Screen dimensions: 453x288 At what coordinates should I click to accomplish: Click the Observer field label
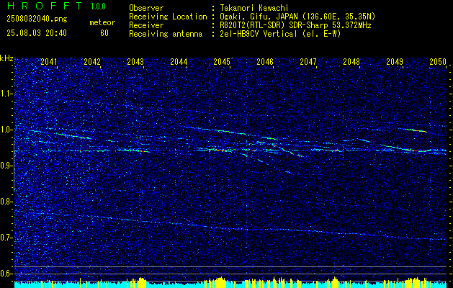(x=146, y=8)
